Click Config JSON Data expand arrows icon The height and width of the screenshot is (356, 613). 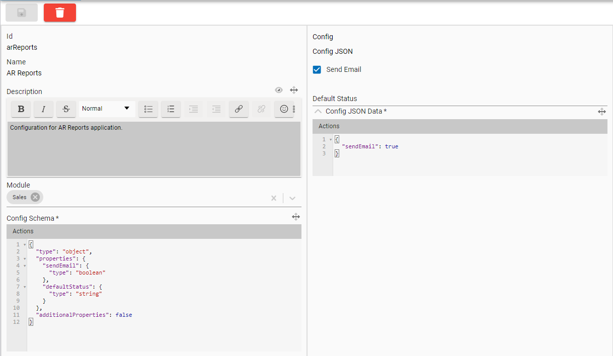(x=602, y=112)
